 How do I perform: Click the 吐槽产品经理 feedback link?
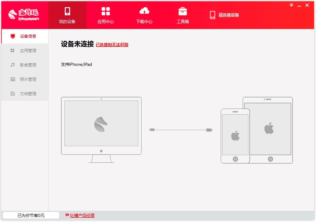(82, 215)
